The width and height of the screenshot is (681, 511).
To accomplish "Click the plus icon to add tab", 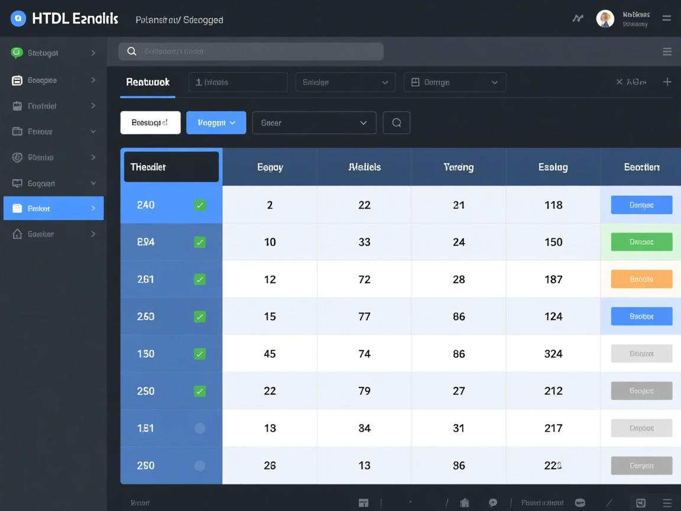I will point(667,82).
